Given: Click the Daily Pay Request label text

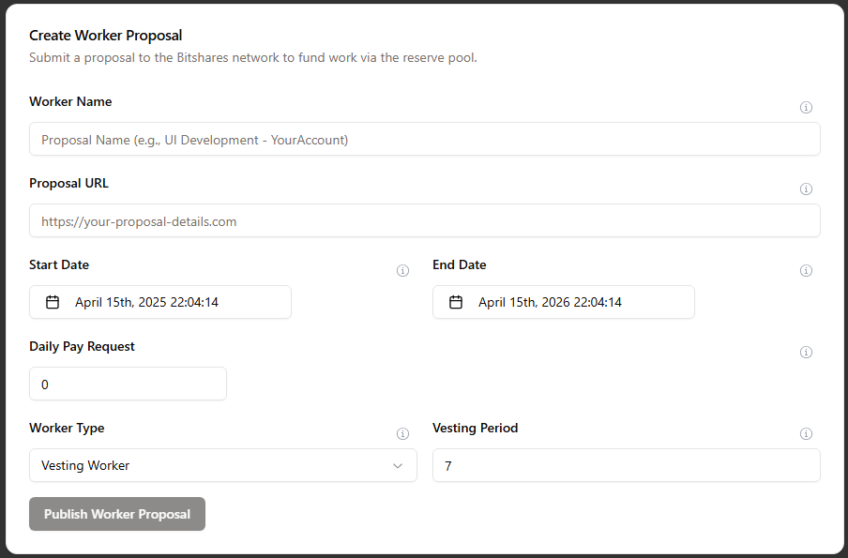Looking at the screenshot, I should 82,347.
